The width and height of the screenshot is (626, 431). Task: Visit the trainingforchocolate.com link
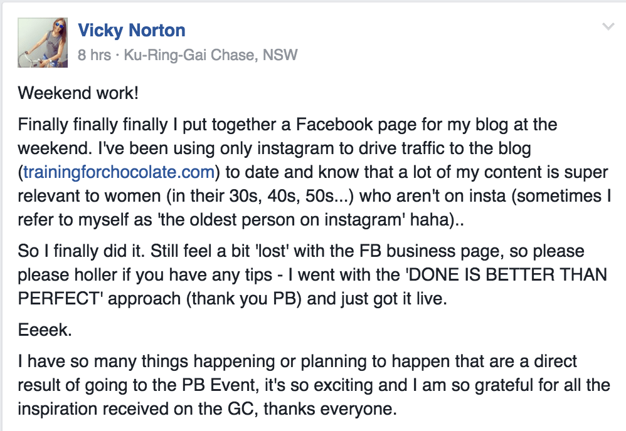[x=119, y=172]
